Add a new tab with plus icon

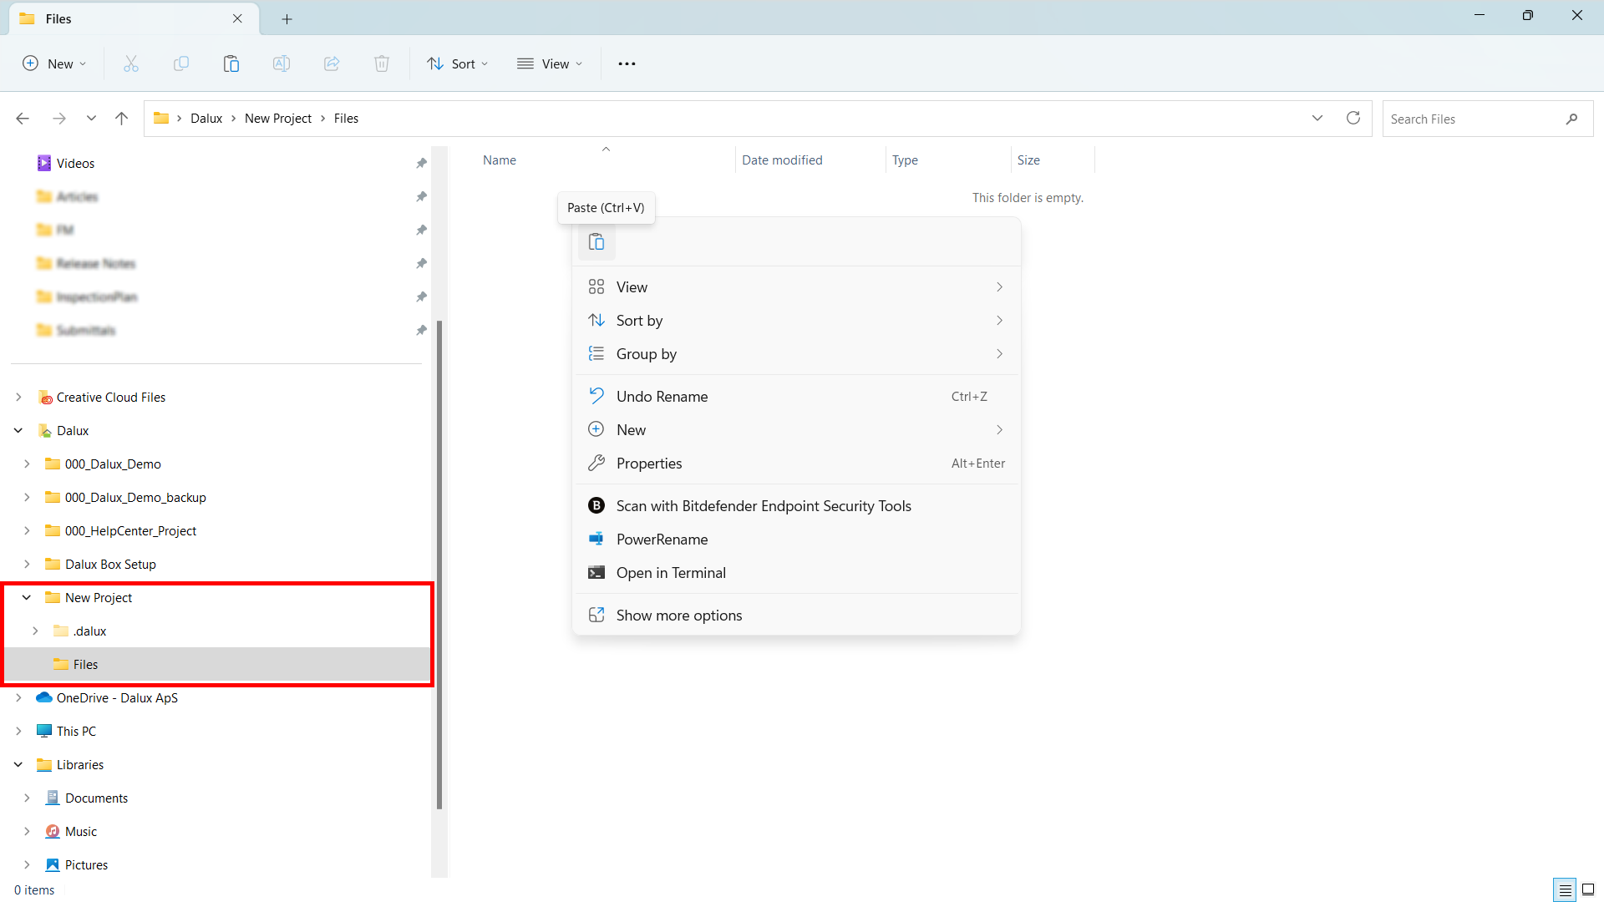[x=287, y=18]
